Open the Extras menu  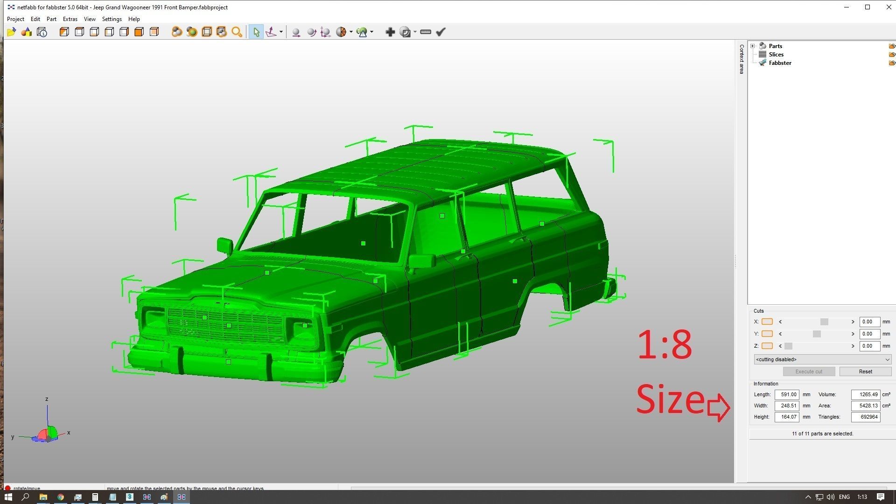[70, 19]
